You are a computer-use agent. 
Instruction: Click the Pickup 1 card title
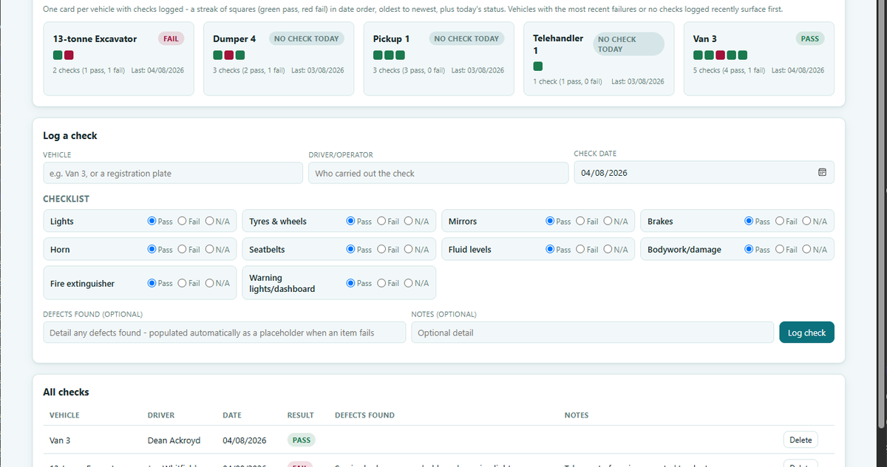pos(391,39)
